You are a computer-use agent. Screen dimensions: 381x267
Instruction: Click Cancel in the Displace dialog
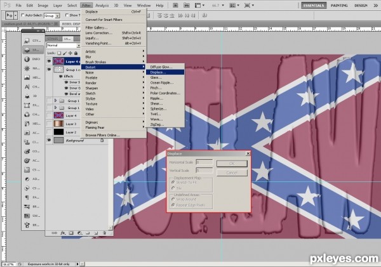tap(232, 173)
